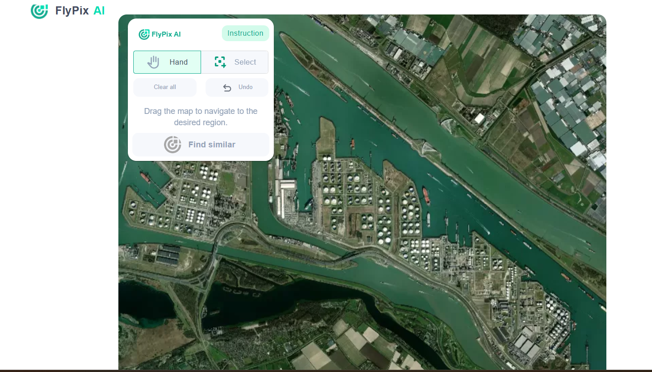Click the Undo curved arrow icon
The image size is (652, 372).
[227, 88]
